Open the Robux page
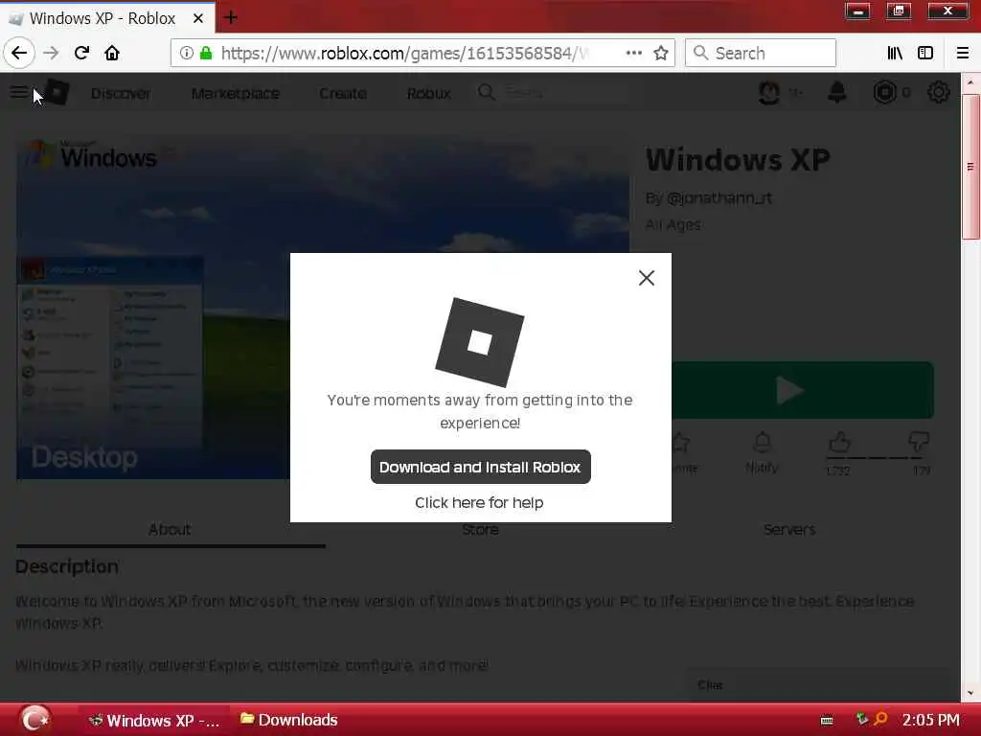This screenshot has height=736, width=981. pos(428,93)
